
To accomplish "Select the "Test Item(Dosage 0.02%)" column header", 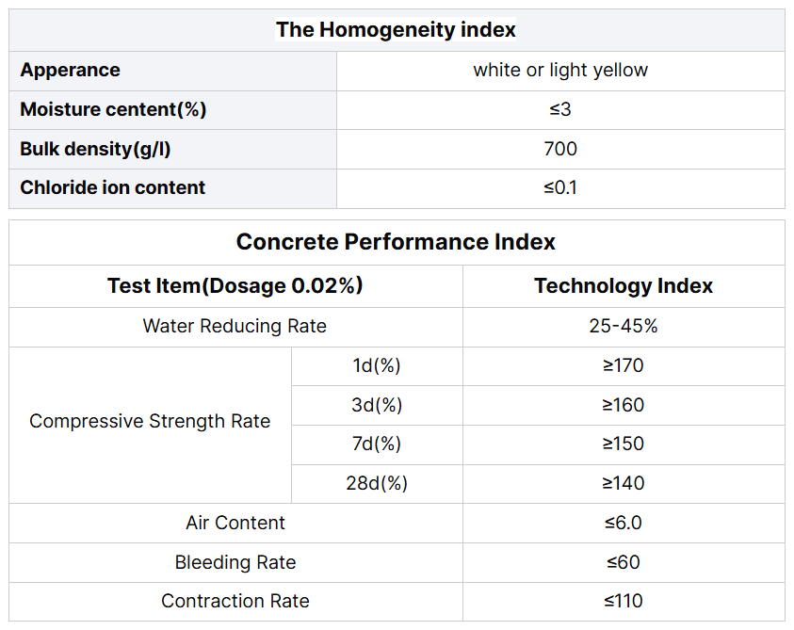I will click(x=235, y=285).
